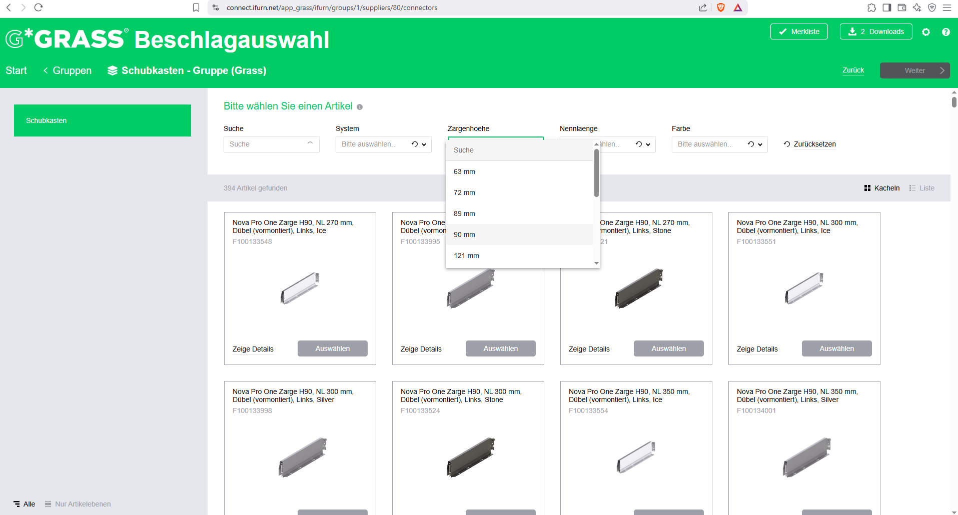The image size is (958, 515).
Task: Open the 2 Downloads button
Action: [x=876, y=31]
